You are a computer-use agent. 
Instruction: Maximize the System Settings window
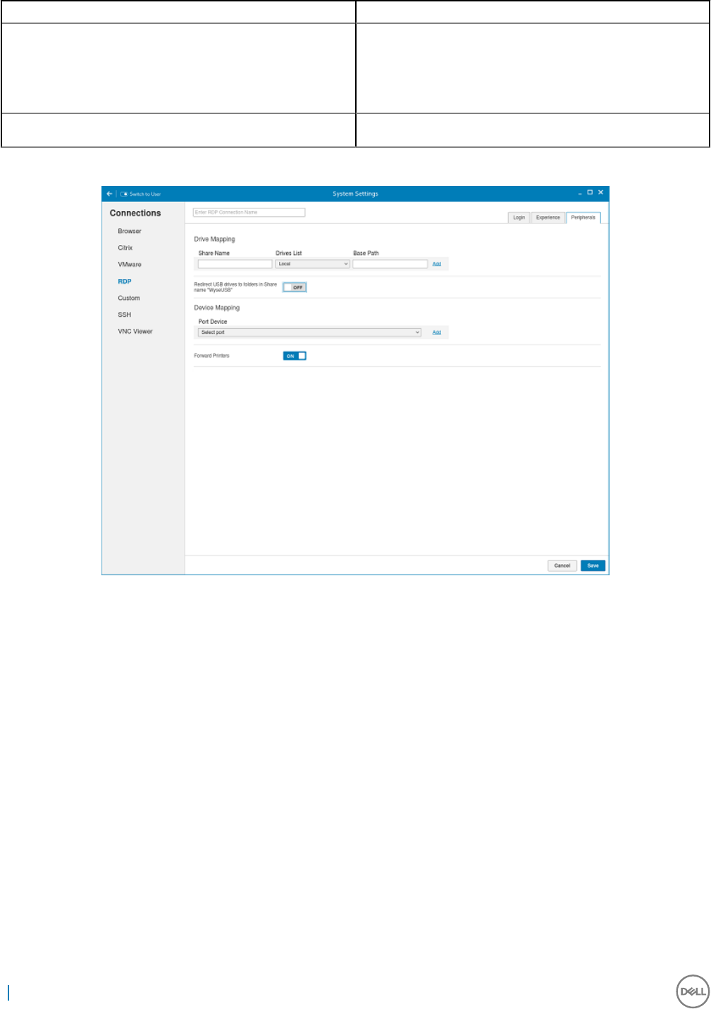coord(591,192)
